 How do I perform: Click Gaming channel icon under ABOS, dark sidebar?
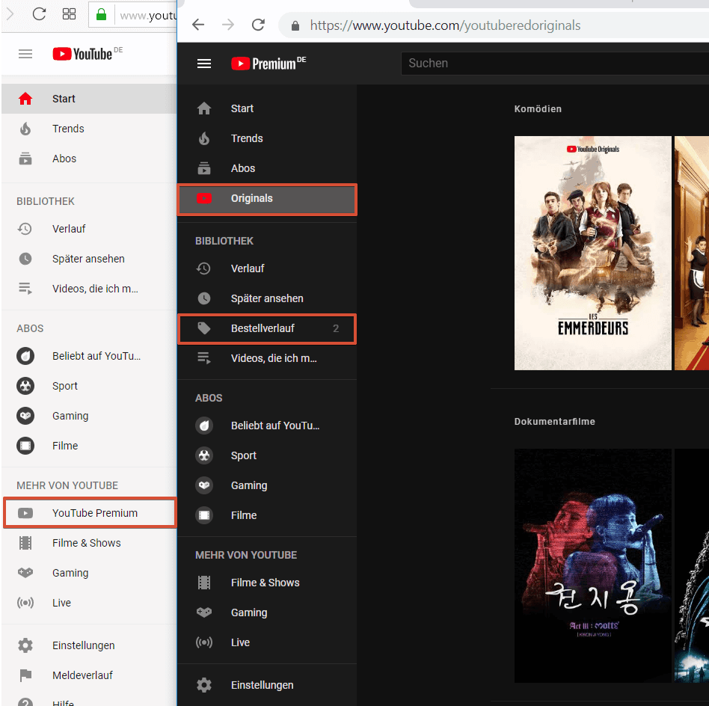[x=204, y=485]
